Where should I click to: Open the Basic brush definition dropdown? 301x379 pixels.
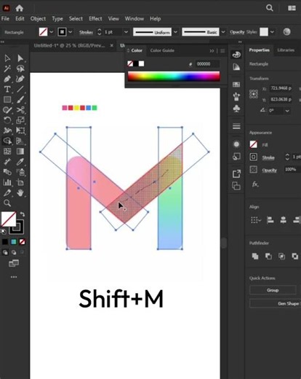click(x=223, y=32)
